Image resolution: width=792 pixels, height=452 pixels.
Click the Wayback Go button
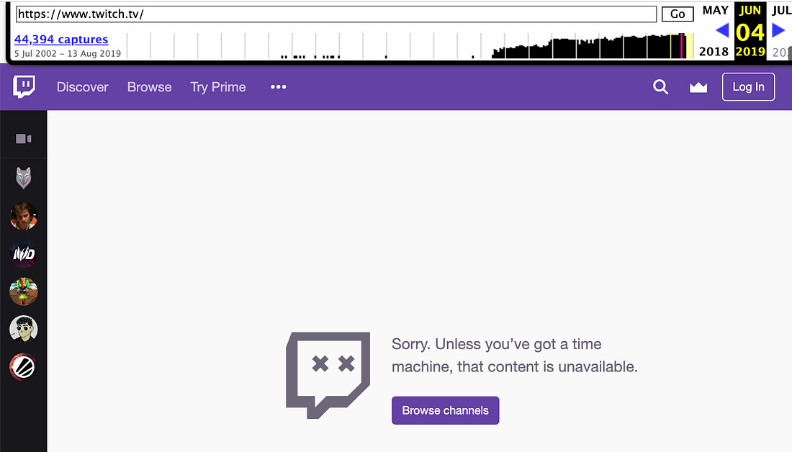[678, 14]
